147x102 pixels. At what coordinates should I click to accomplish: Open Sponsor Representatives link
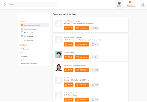29,63
